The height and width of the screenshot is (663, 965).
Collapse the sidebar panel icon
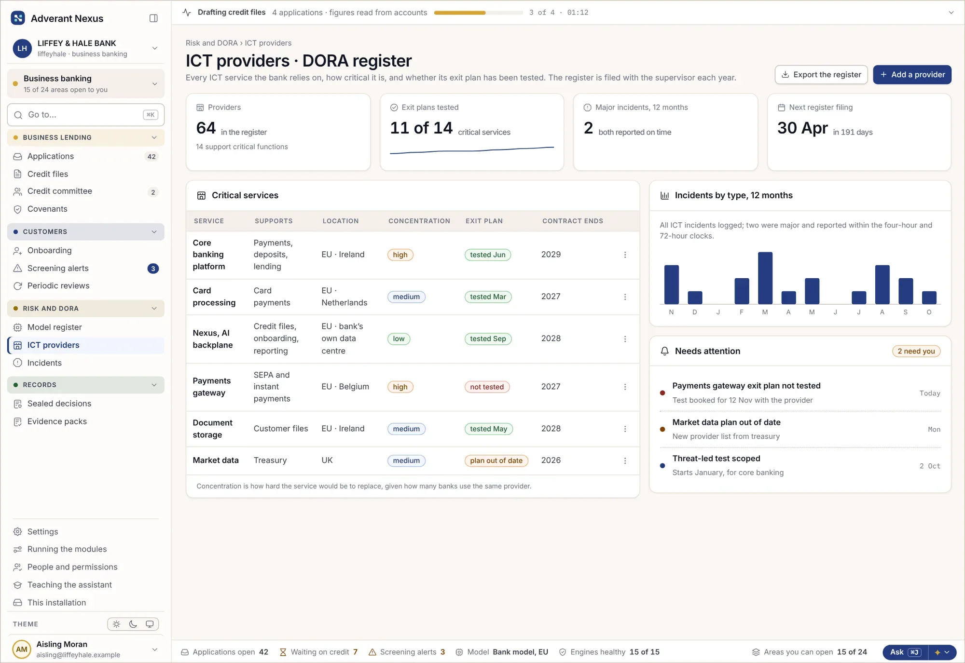pyautogui.click(x=153, y=18)
